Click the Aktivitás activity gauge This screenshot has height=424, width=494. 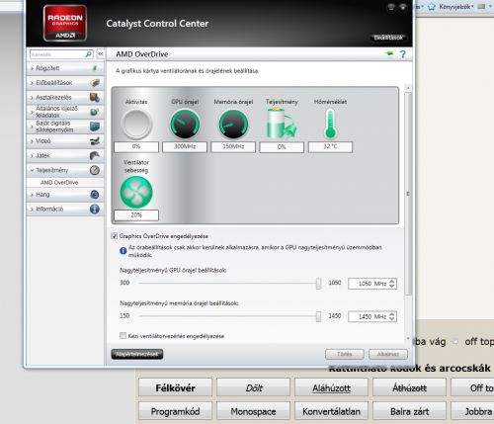(x=136, y=124)
